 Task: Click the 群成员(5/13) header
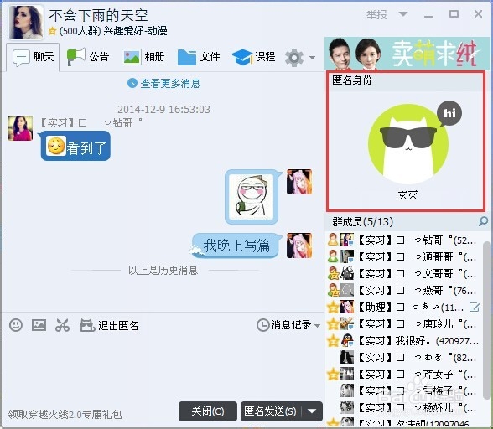363,222
